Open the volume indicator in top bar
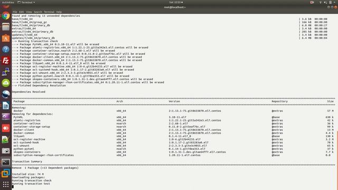 325,2
